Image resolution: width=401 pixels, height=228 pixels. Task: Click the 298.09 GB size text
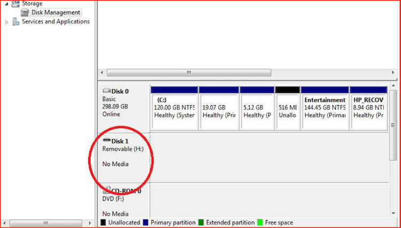click(115, 106)
